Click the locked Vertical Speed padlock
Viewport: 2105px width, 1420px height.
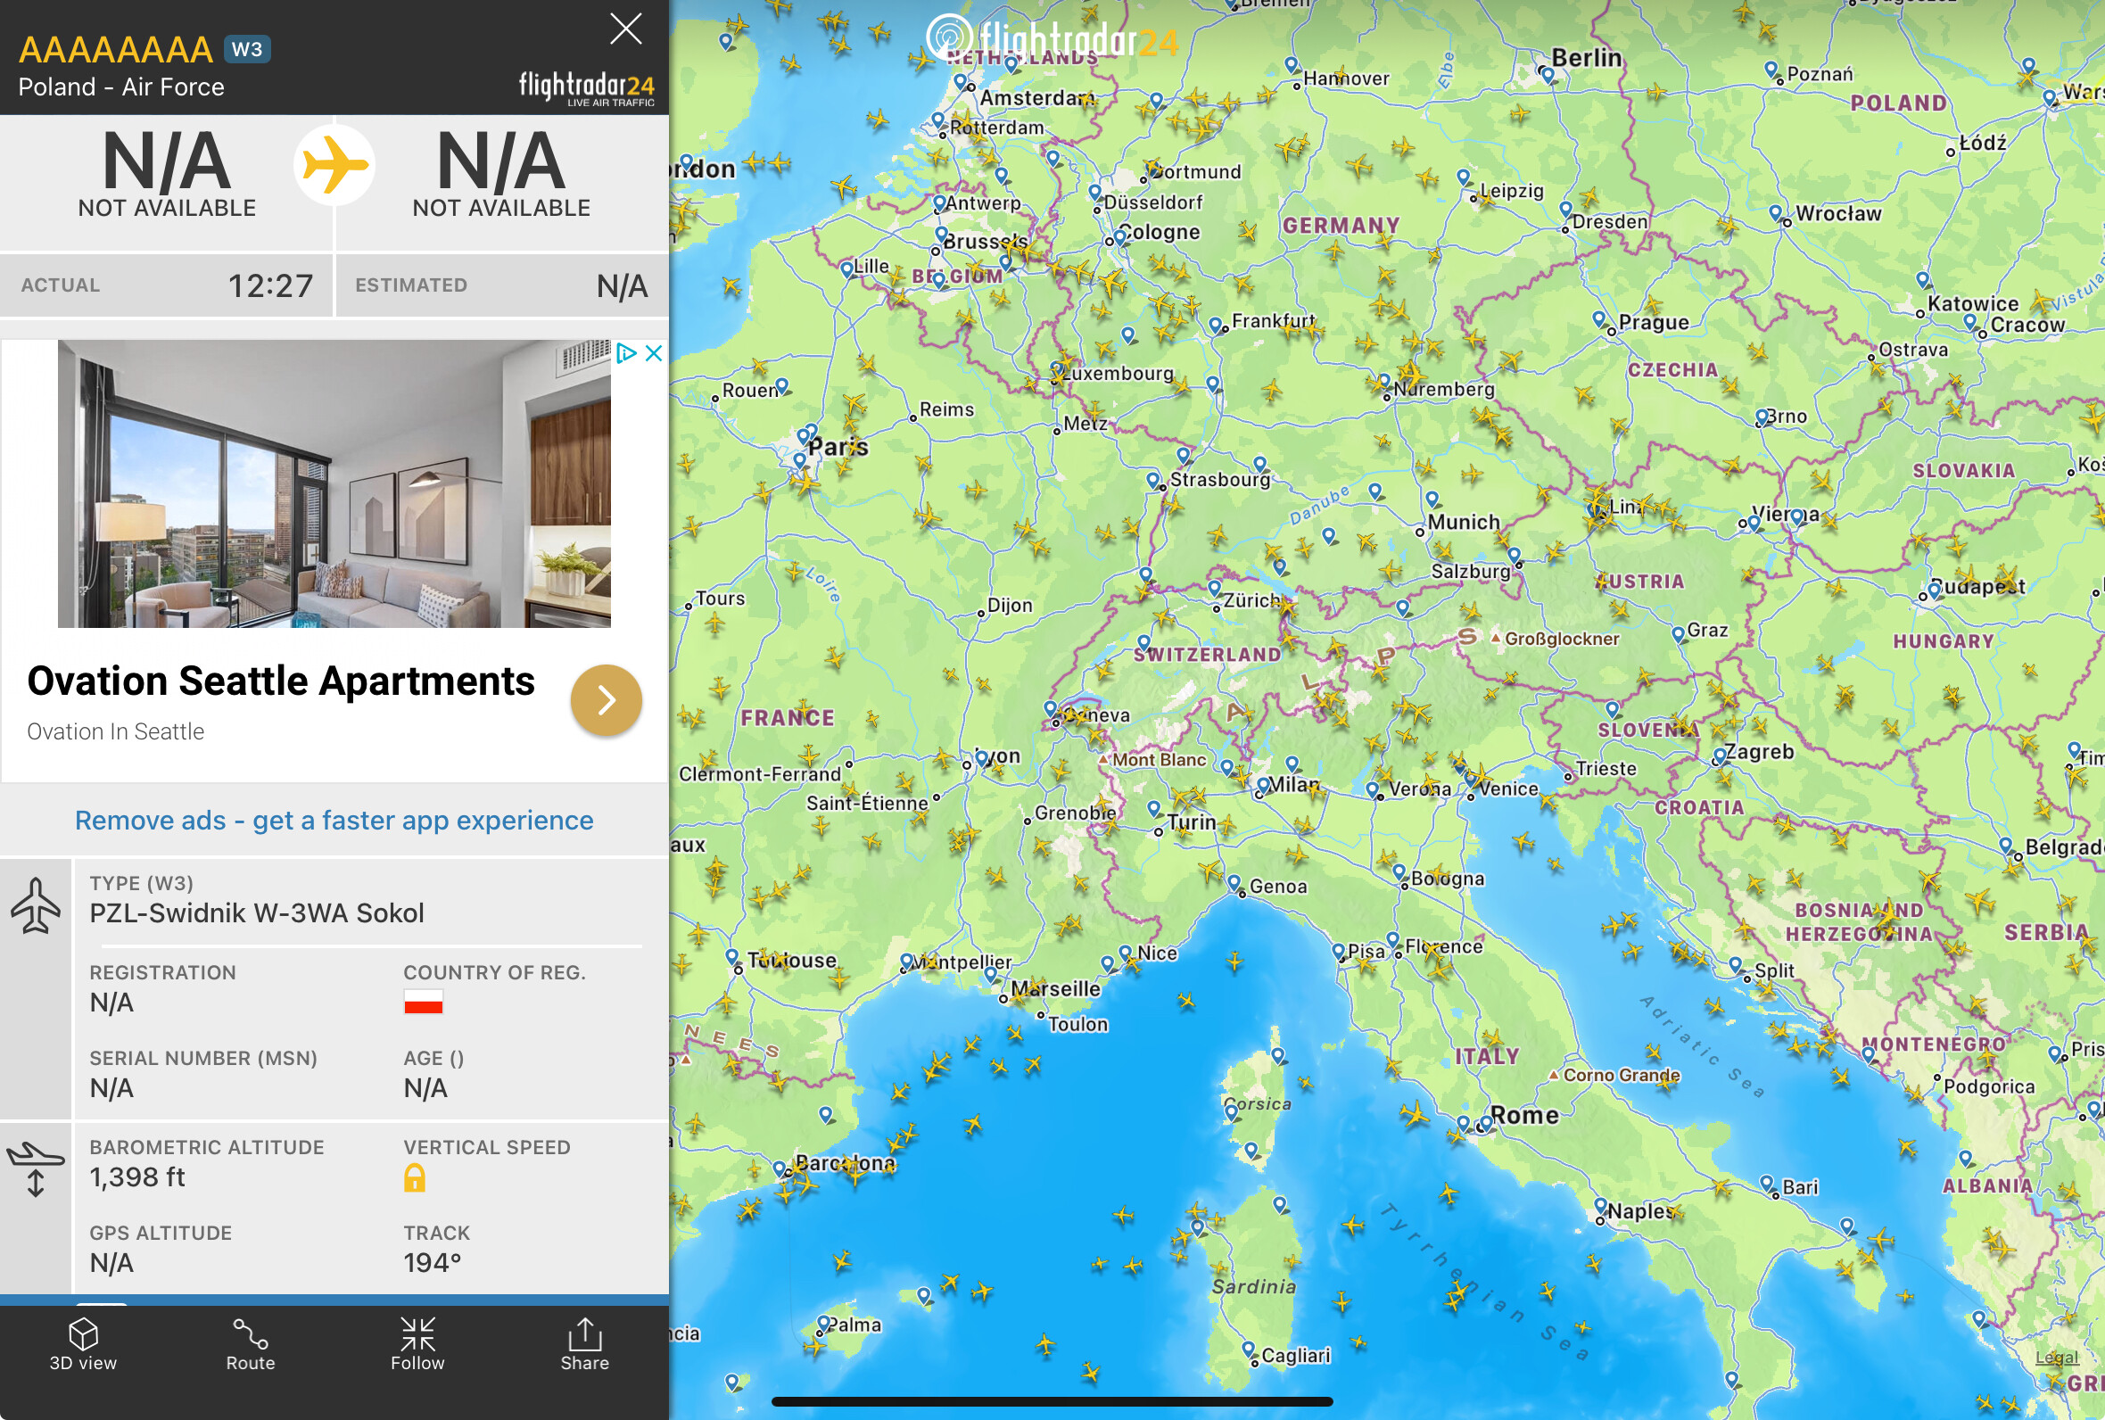click(x=415, y=1177)
